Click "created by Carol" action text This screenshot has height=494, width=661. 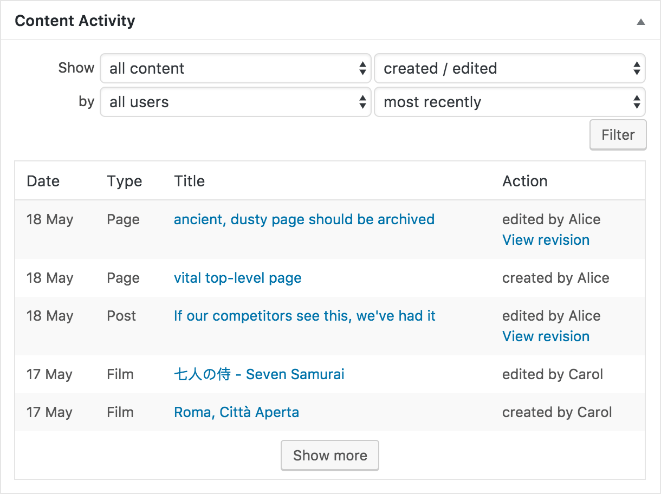pyautogui.click(x=557, y=412)
